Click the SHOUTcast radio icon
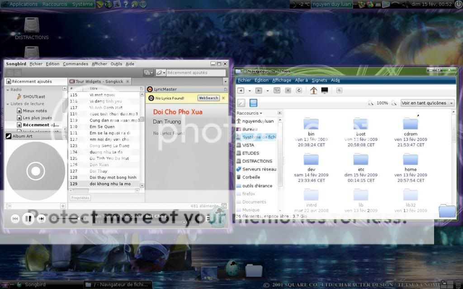463x289 pixels. [19, 97]
